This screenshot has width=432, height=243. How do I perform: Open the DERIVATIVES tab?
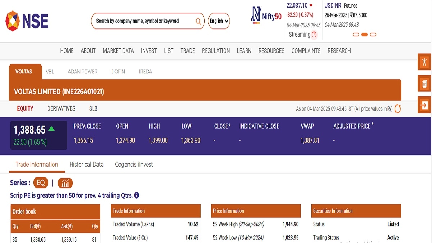61,108
